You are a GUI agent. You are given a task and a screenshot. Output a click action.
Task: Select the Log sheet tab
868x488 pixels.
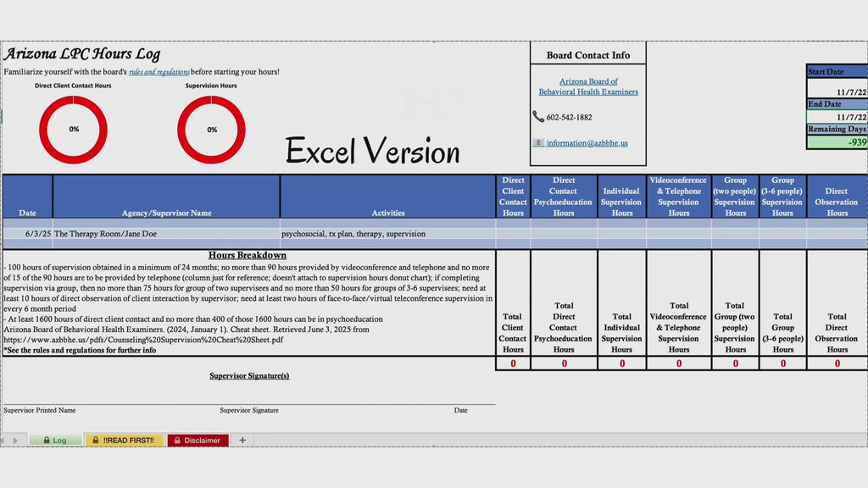pos(55,441)
